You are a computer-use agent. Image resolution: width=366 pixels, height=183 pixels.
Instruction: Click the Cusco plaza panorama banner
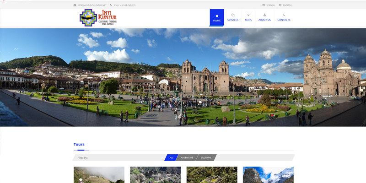(x=183, y=77)
